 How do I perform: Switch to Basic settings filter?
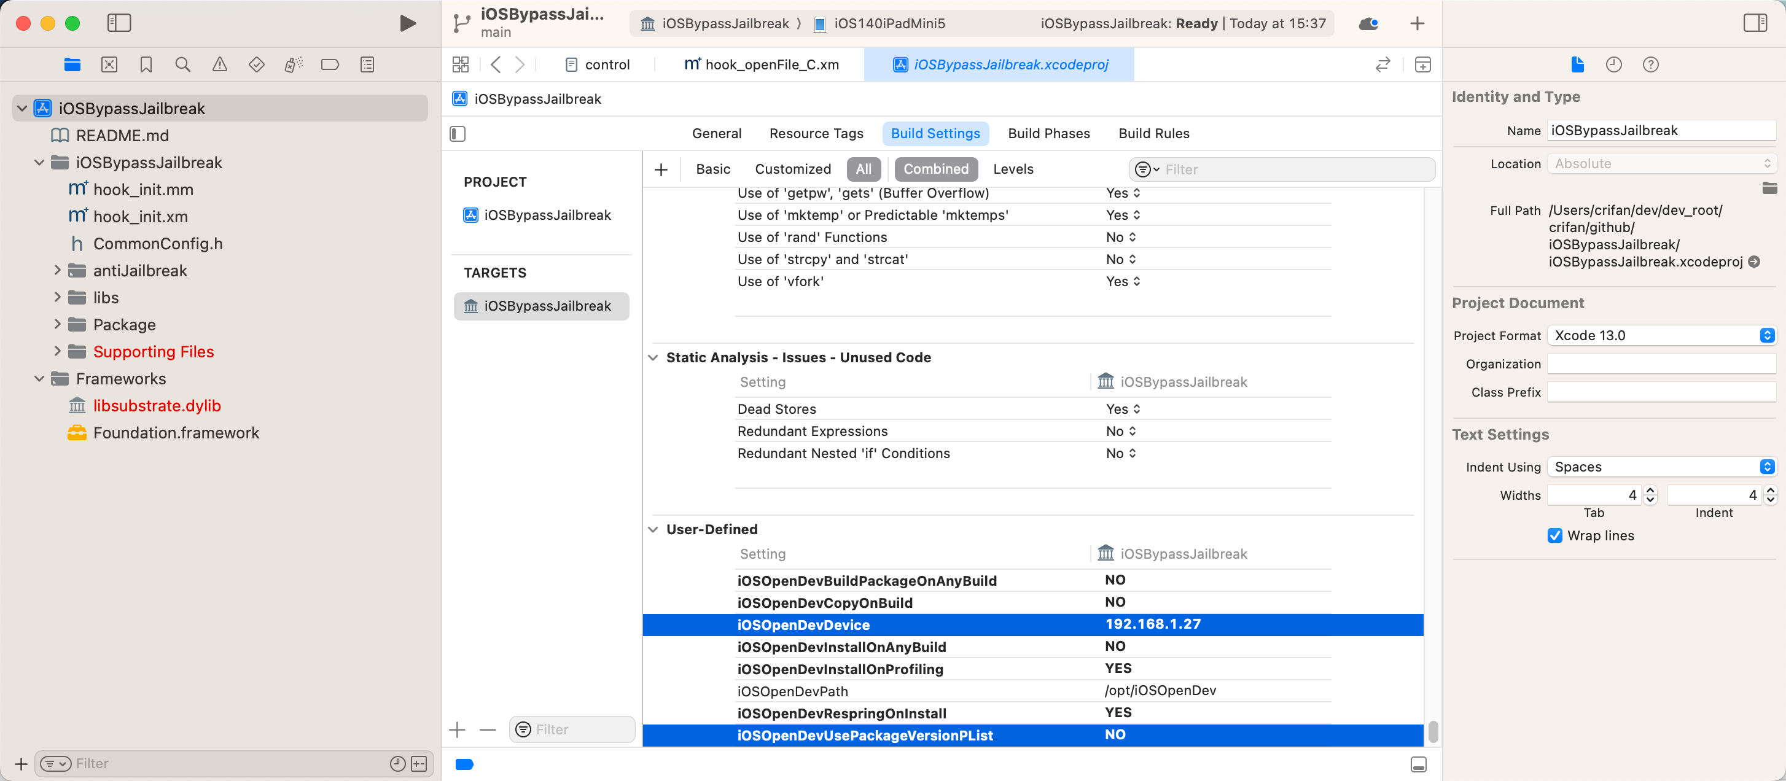(712, 169)
